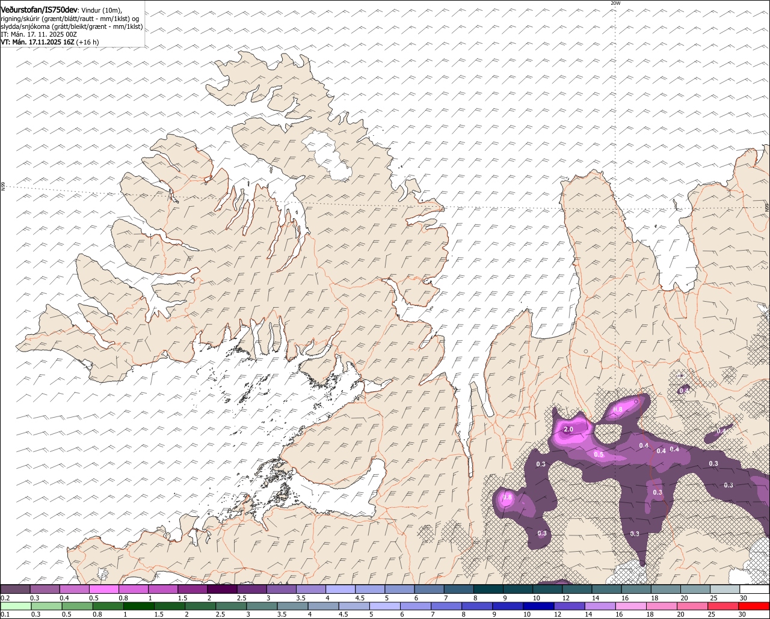Pick the dark green swatch between 1 and 1.5

tap(138, 606)
